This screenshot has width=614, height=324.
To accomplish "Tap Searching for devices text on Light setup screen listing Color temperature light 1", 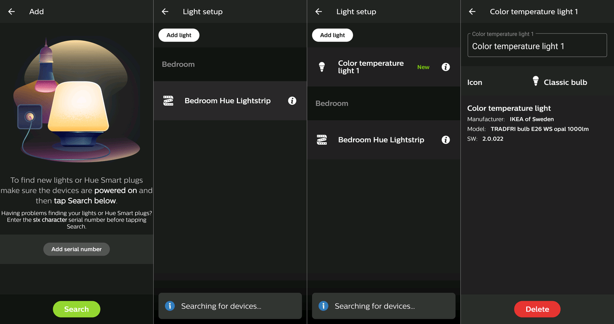I will (x=375, y=306).
